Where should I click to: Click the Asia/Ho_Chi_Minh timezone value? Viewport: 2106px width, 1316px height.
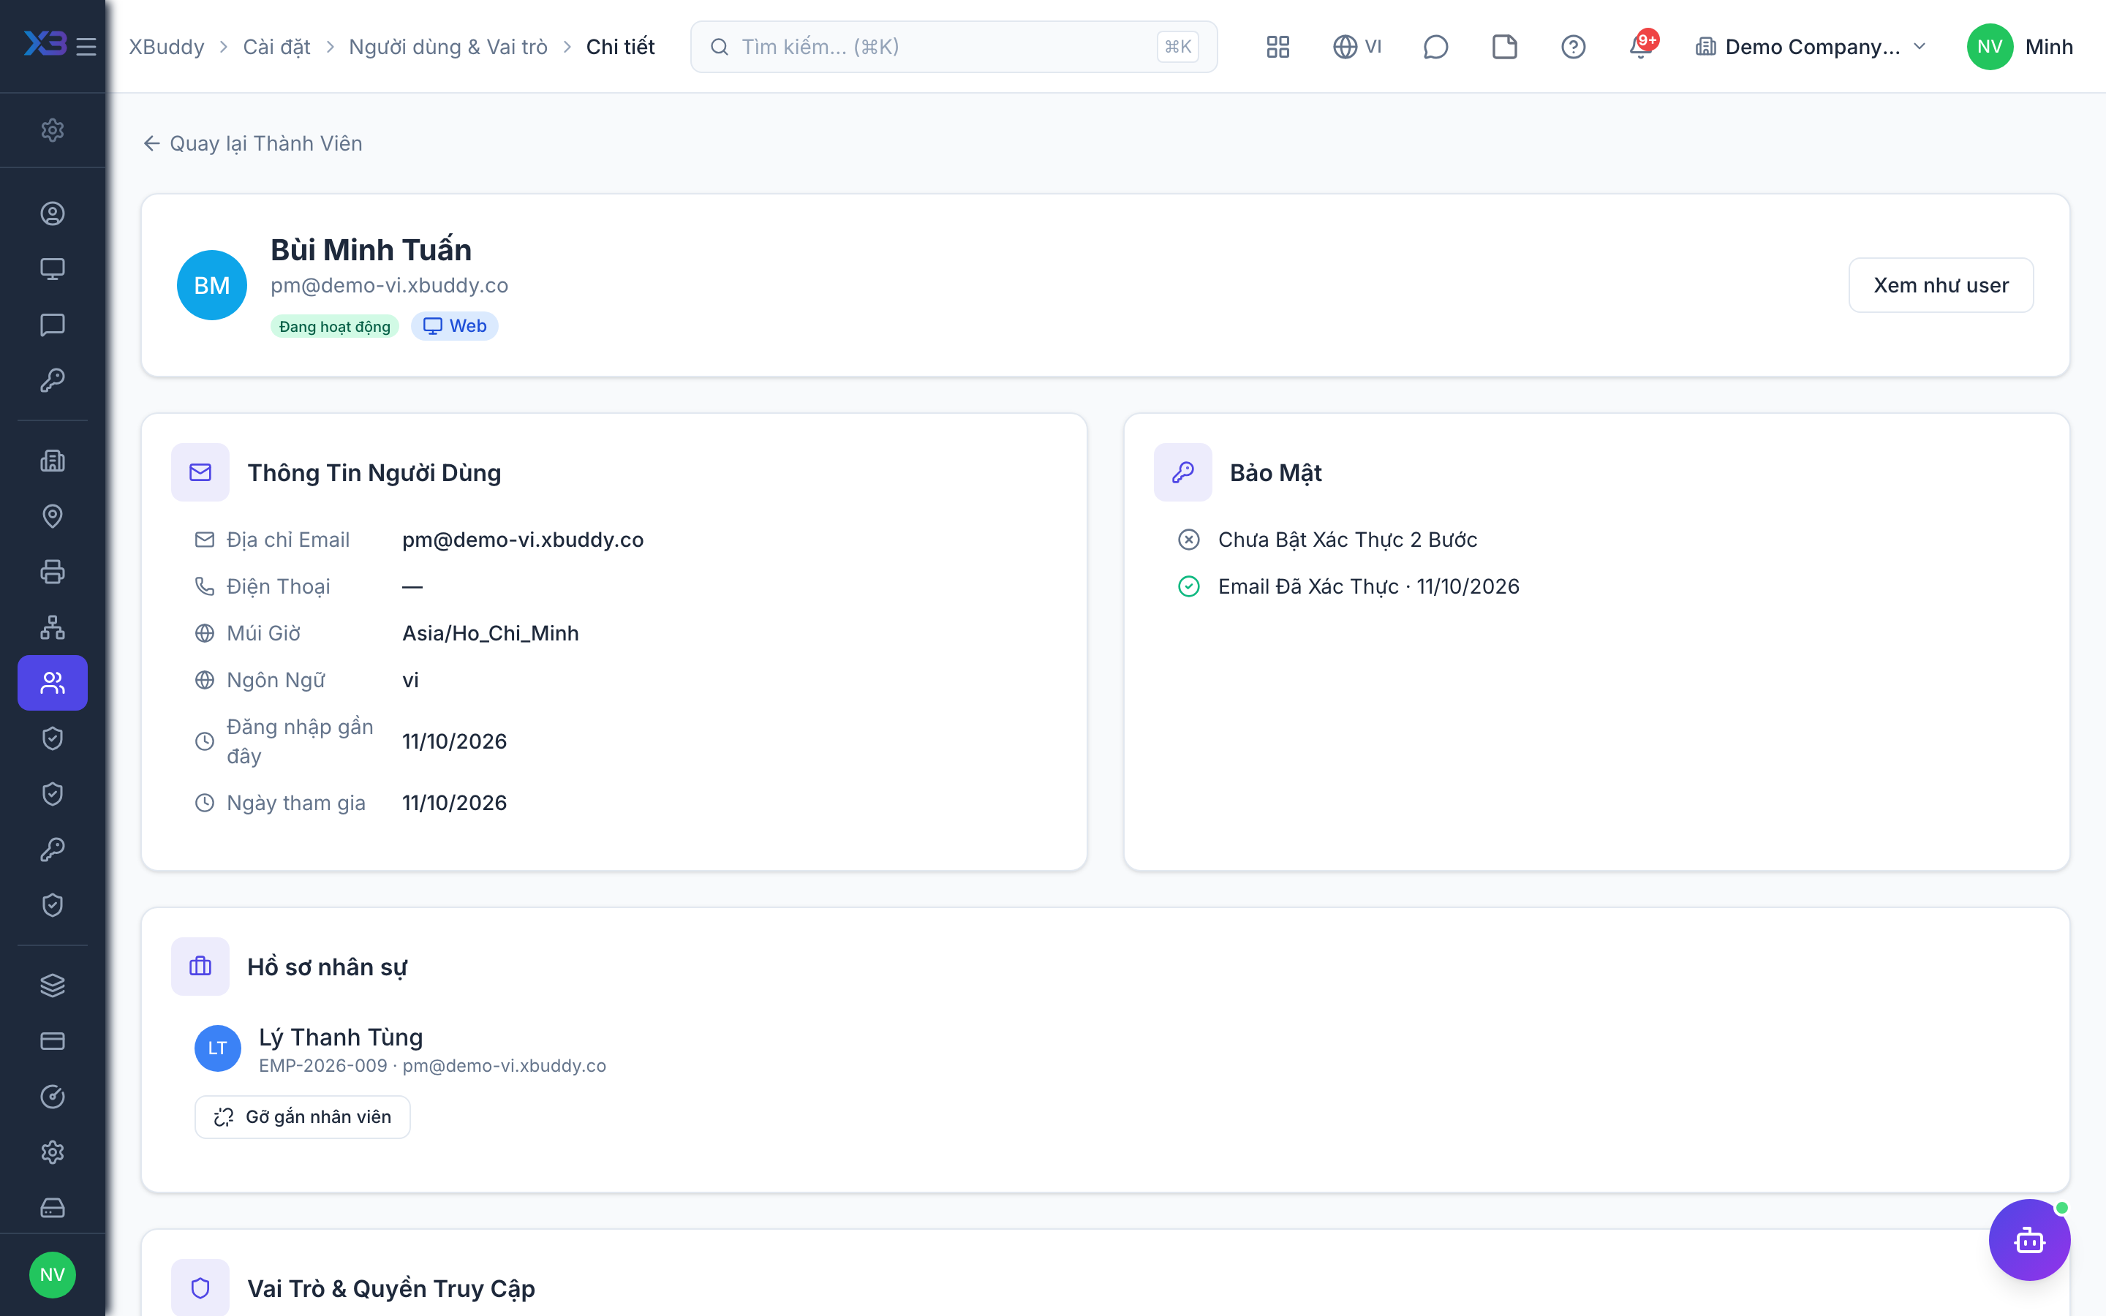[x=490, y=632]
